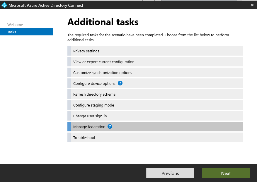Viewport: 257px width, 182px height.
Task: Click help icon next to Manage federation
Action: pos(110,126)
